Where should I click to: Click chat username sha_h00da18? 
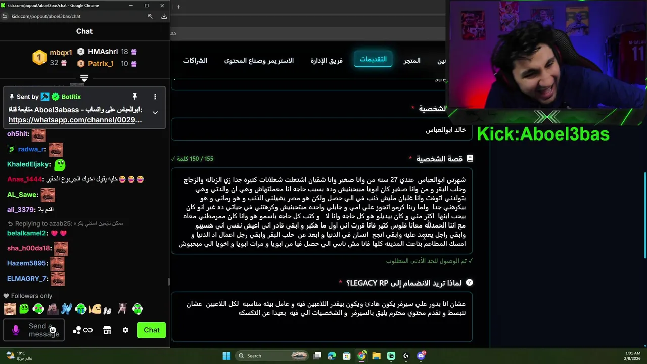point(28,248)
